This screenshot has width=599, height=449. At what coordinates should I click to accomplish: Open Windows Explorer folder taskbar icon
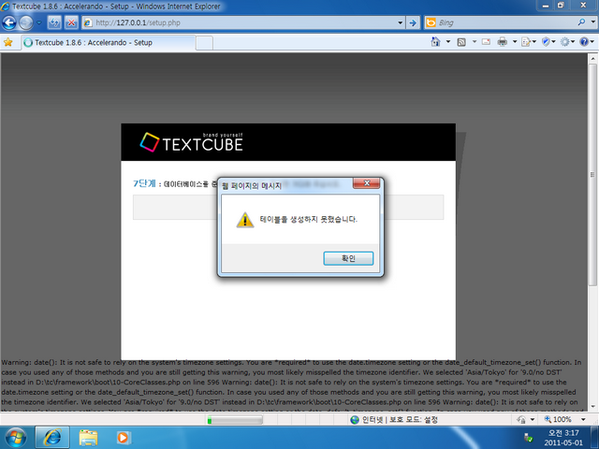coord(88,438)
